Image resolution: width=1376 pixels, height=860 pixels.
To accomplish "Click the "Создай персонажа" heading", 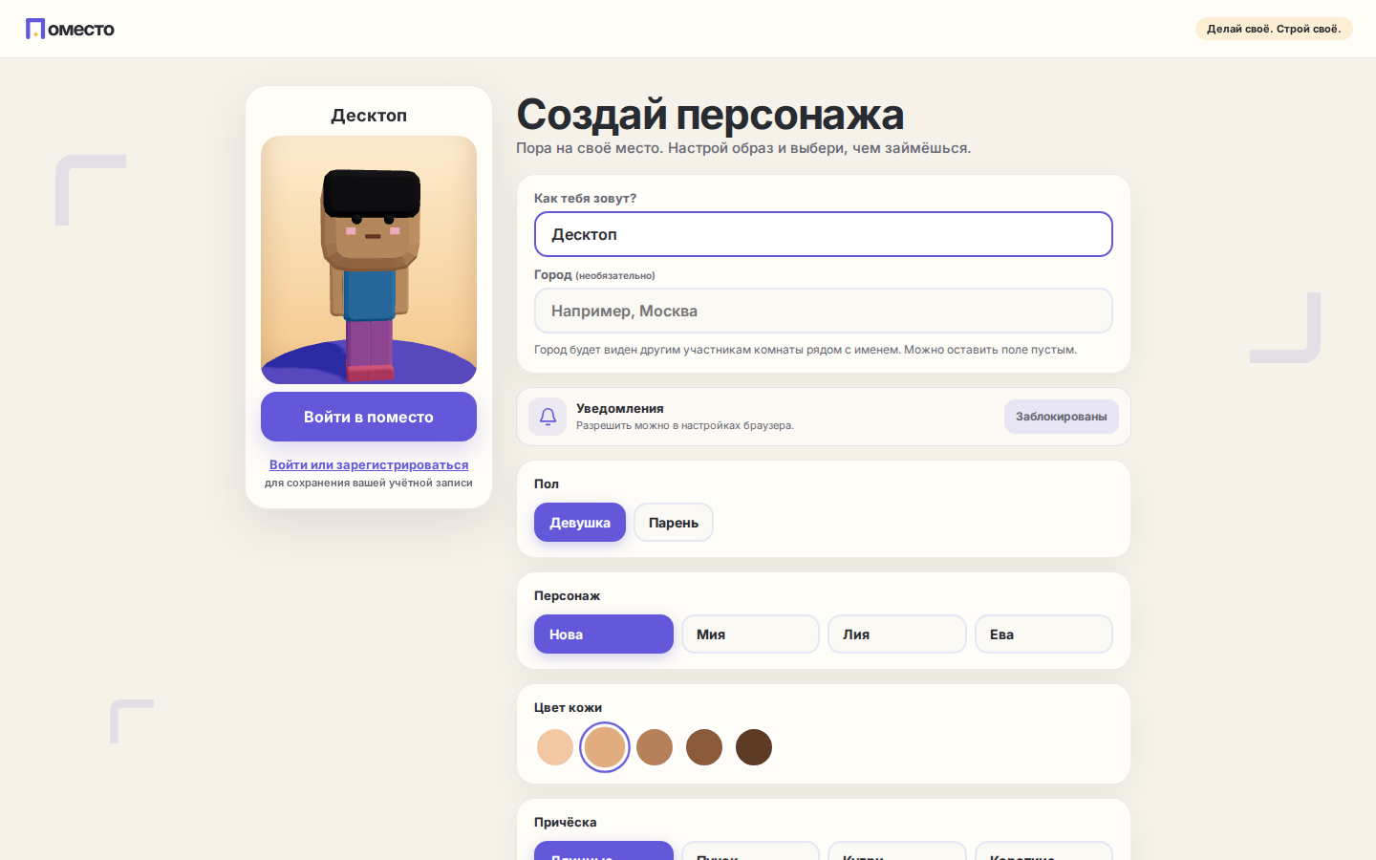I will (x=710, y=115).
